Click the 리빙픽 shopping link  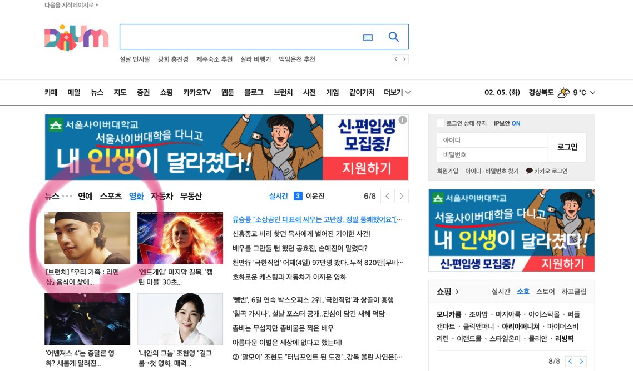565,339
